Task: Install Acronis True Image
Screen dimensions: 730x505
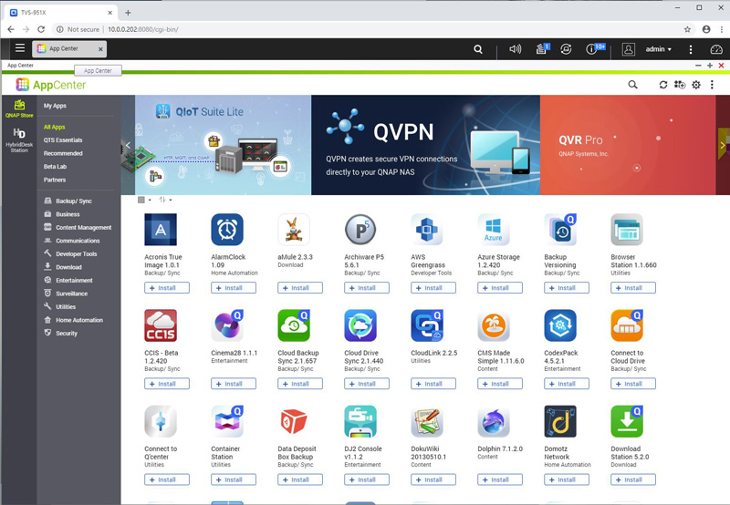Action: click(x=167, y=288)
